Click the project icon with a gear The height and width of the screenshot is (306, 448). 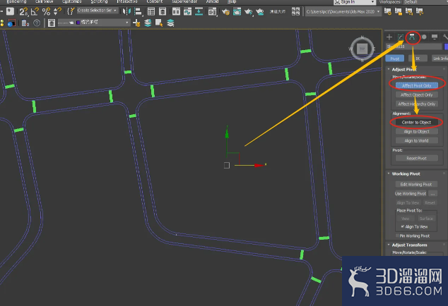[x=388, y=12]
